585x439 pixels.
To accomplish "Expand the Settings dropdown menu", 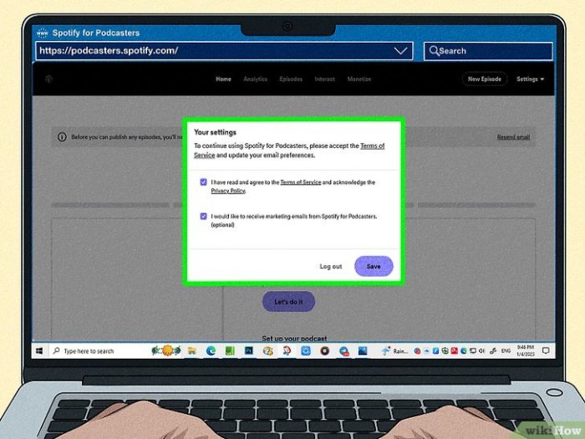I will coord(530,79).
